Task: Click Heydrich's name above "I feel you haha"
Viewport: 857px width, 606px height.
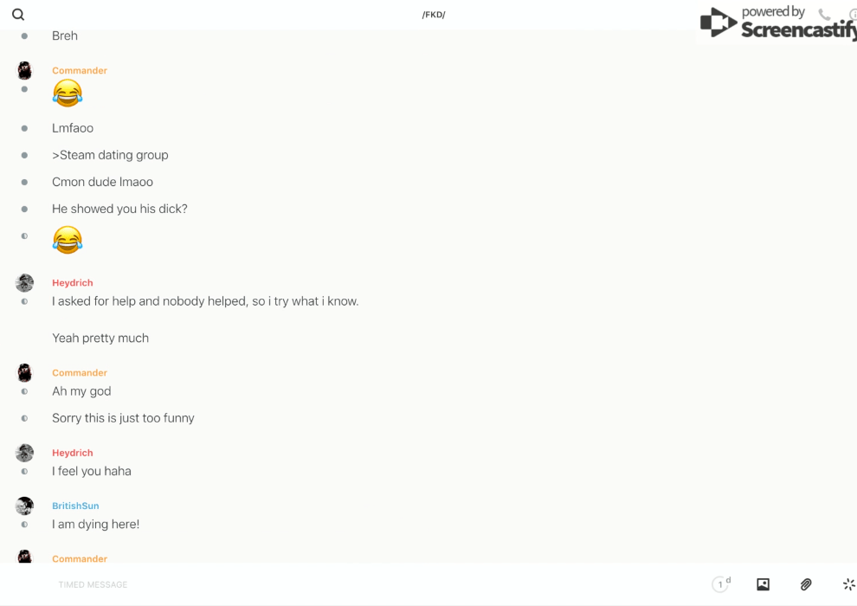Action: click(x=73, y=453)
